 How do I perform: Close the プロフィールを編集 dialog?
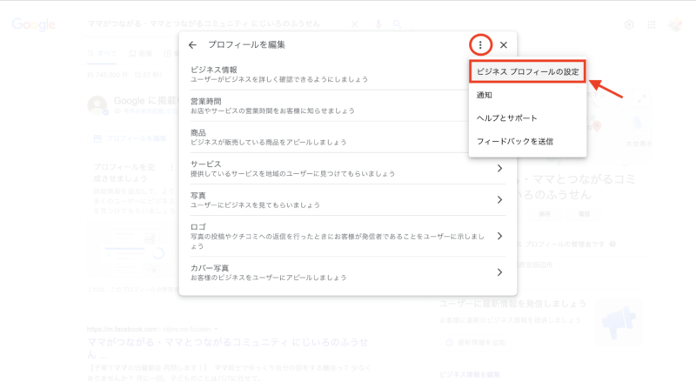point(504,45)
